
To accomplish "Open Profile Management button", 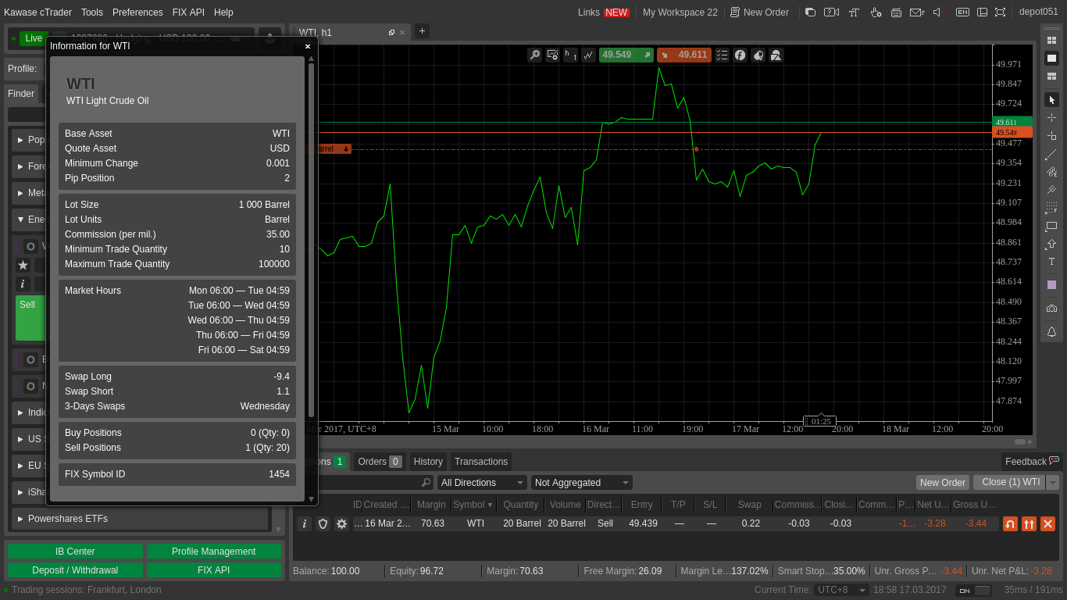I will 214,552.
